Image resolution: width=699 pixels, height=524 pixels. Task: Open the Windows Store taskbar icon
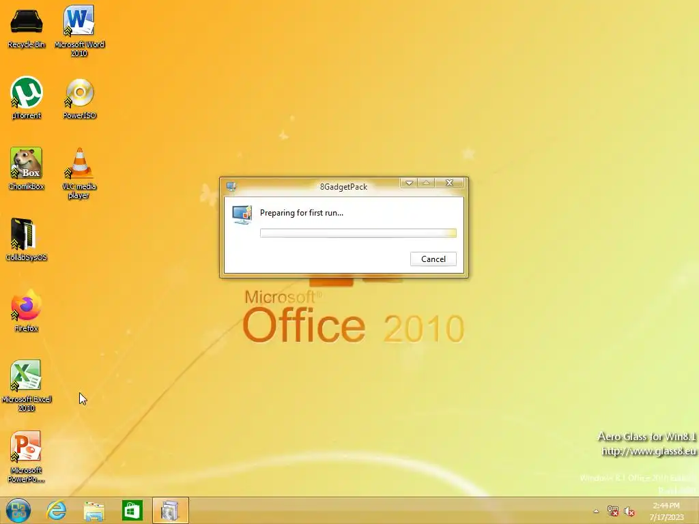pyautogui.click(x=132, y=510)
